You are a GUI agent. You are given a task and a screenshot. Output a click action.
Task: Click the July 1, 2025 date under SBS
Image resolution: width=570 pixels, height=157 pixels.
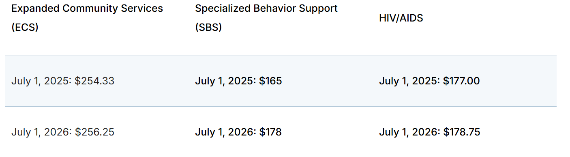(x=225, y=81)
